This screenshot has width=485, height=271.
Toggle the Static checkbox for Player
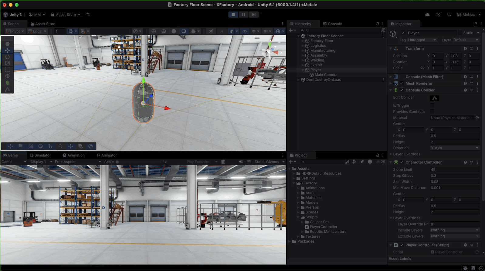pyautogui.click(x=460, y=33)
